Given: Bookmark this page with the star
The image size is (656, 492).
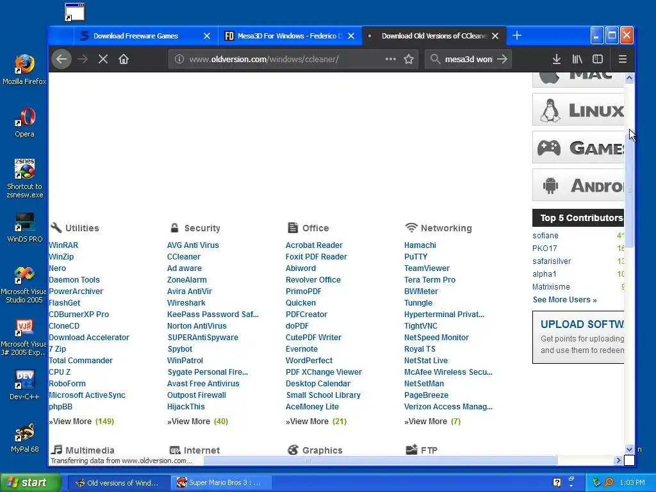Looking at the screenshot, I should pyautogui.click(x=409, y=59).
